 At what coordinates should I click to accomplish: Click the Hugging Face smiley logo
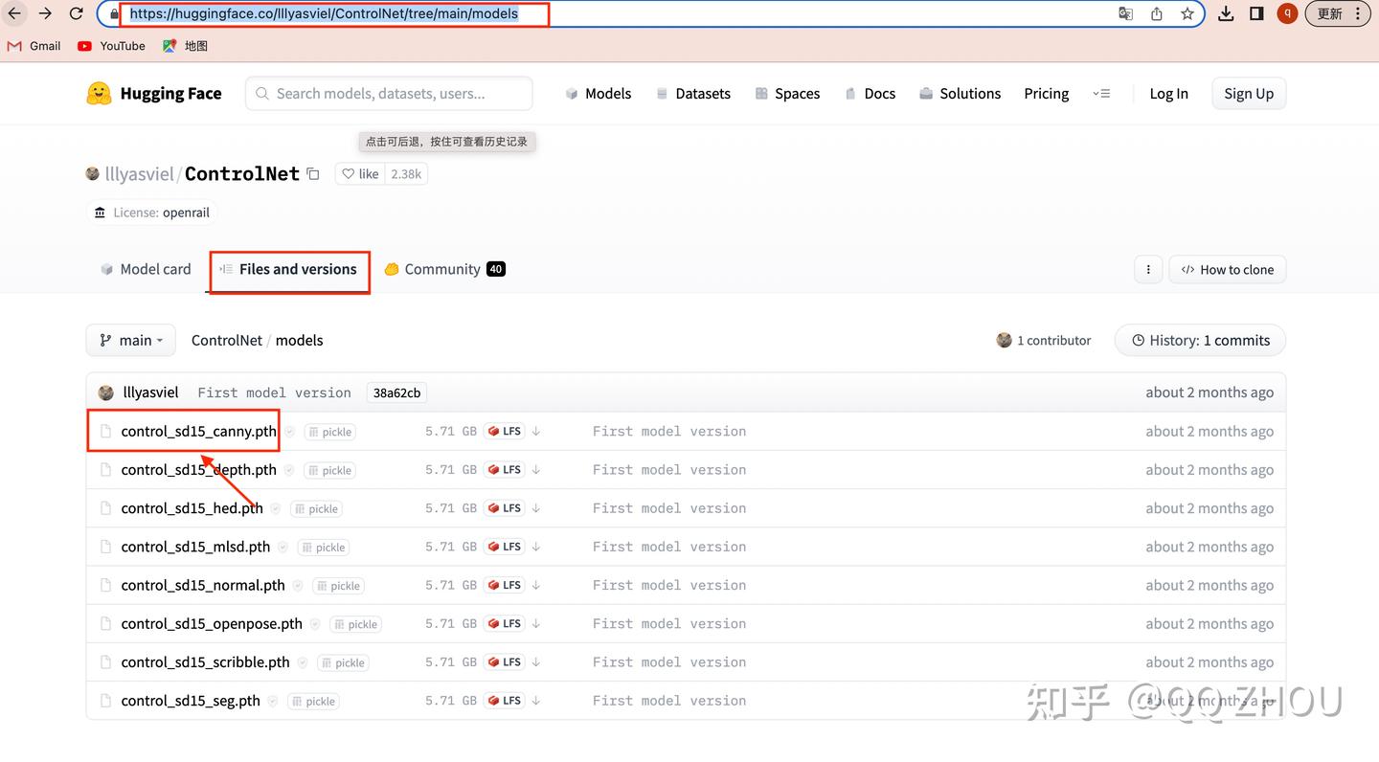(99, 93)
